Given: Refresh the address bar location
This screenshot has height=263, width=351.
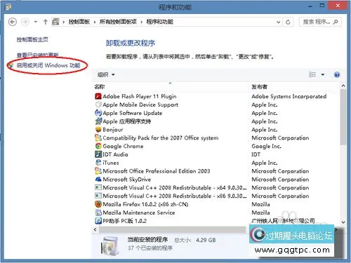Looking at the screenshot, I should (x=288, y=22).
